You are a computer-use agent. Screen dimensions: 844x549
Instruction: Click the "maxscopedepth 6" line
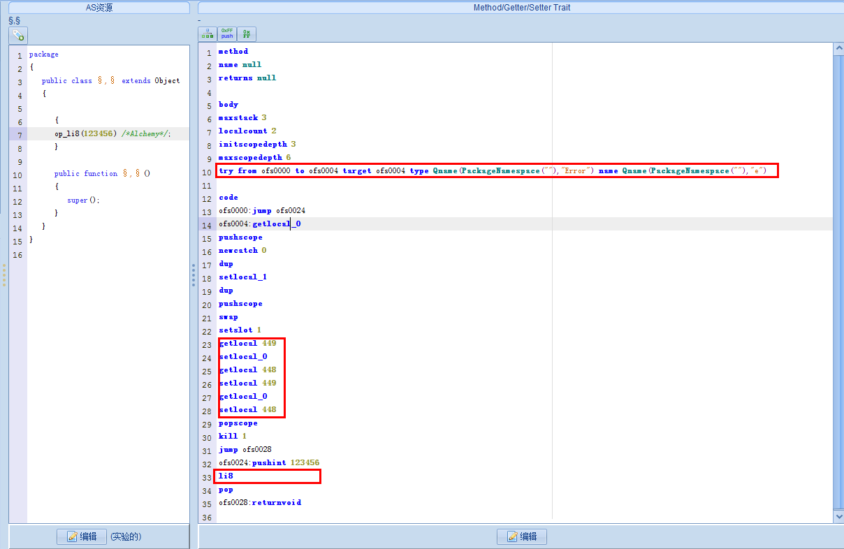coord(255,158)
